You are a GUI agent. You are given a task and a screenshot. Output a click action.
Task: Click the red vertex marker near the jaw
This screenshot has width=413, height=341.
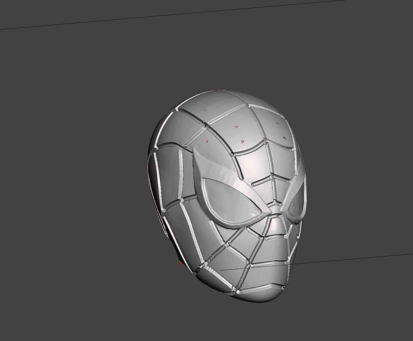coord(180,264)
